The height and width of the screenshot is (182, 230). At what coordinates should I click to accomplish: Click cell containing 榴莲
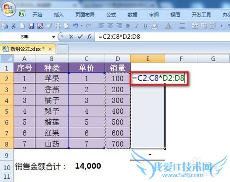52,122
